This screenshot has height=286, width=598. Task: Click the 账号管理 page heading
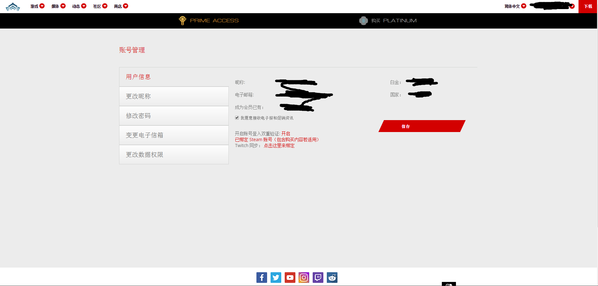[132, 50]
